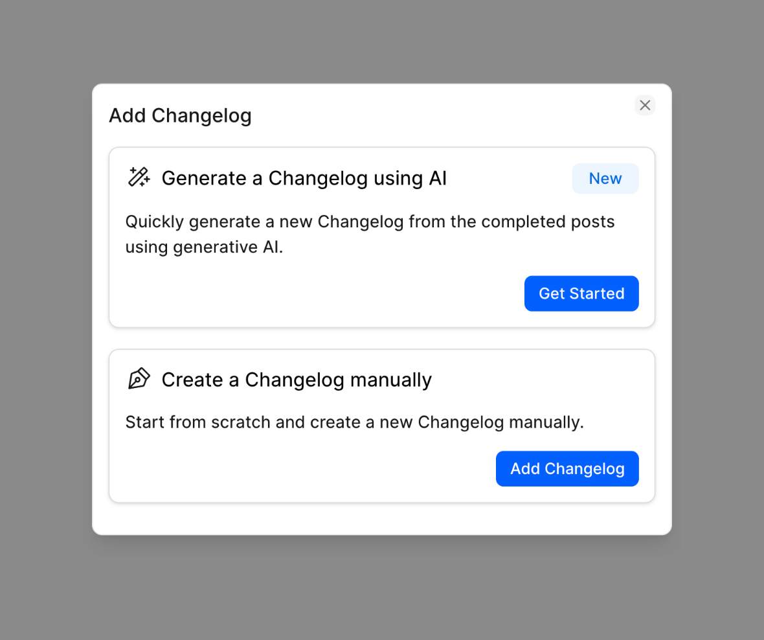Viewport: 764px width, 640px height.
Task: Click the AI option description text
Action: tap(370, 234)
